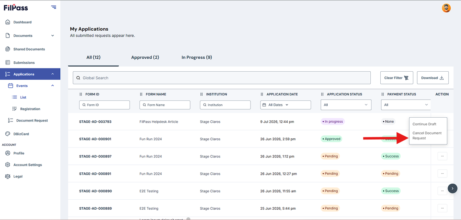461x220 pixels.
Task: Open the Shared Documents sidebar icon
Action: (8, 49)
